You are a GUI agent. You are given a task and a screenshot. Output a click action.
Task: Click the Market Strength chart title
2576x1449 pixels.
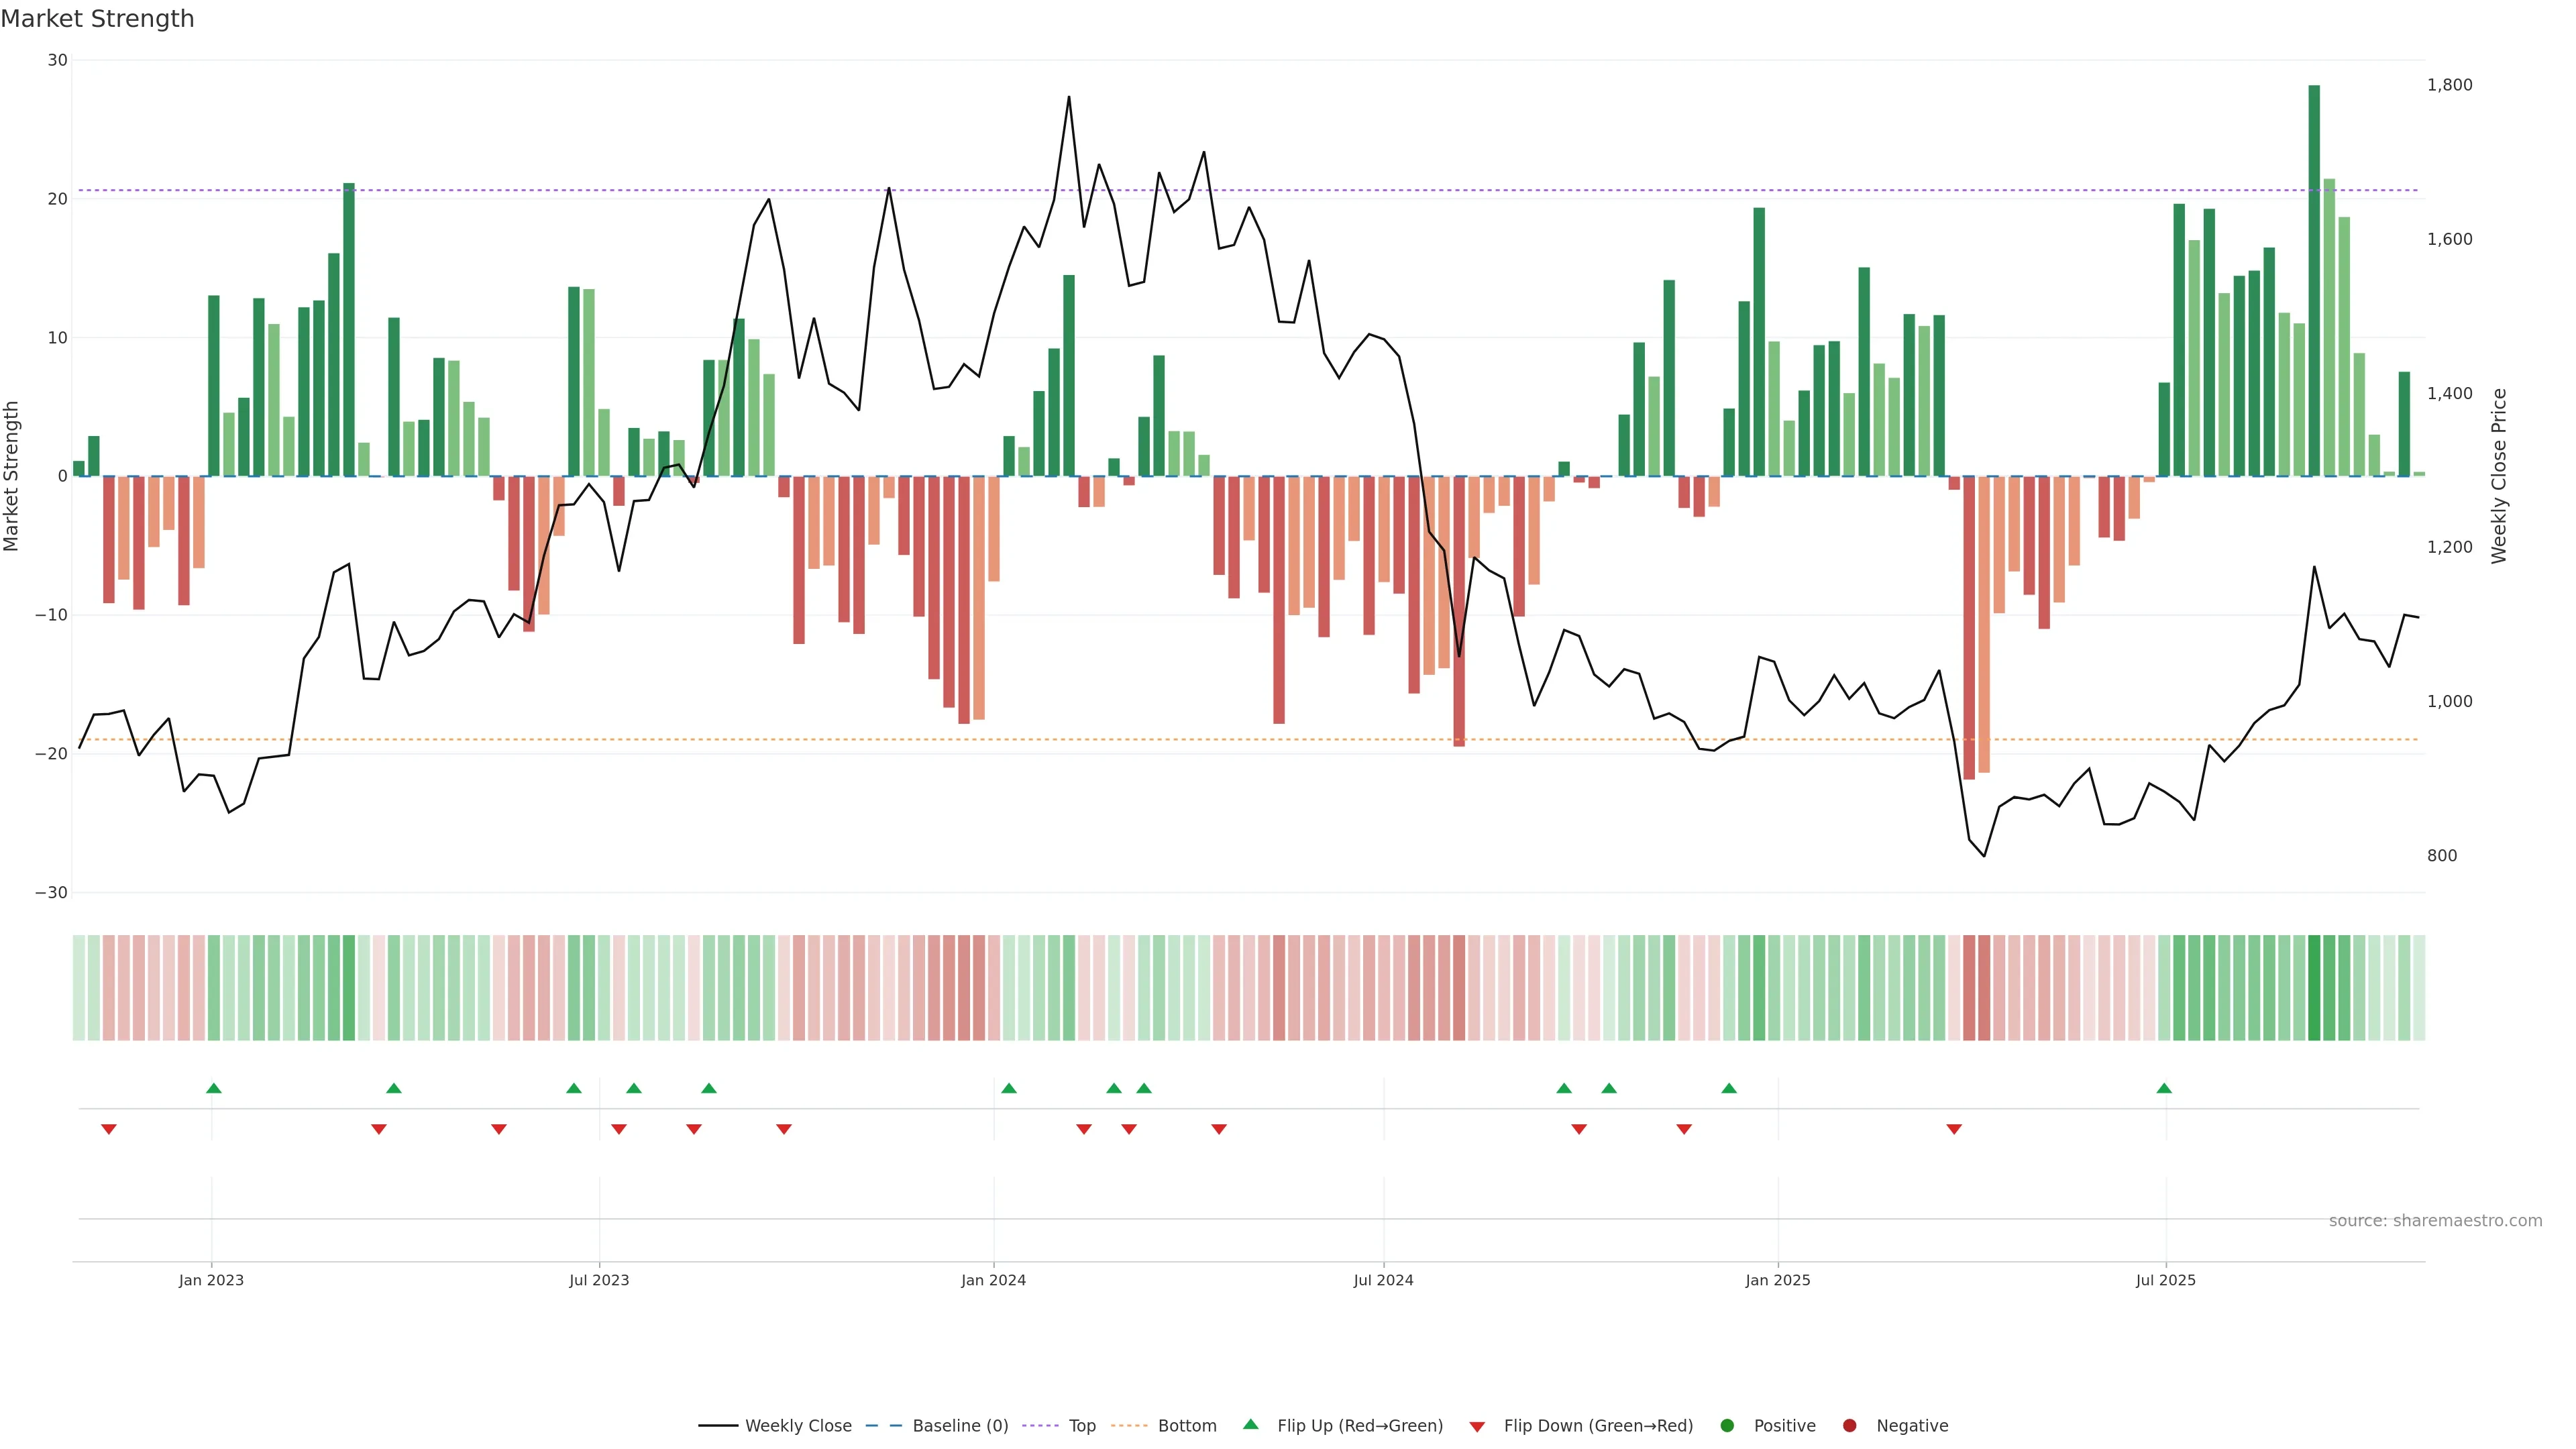pyautogui.click(x=97, y=19)
